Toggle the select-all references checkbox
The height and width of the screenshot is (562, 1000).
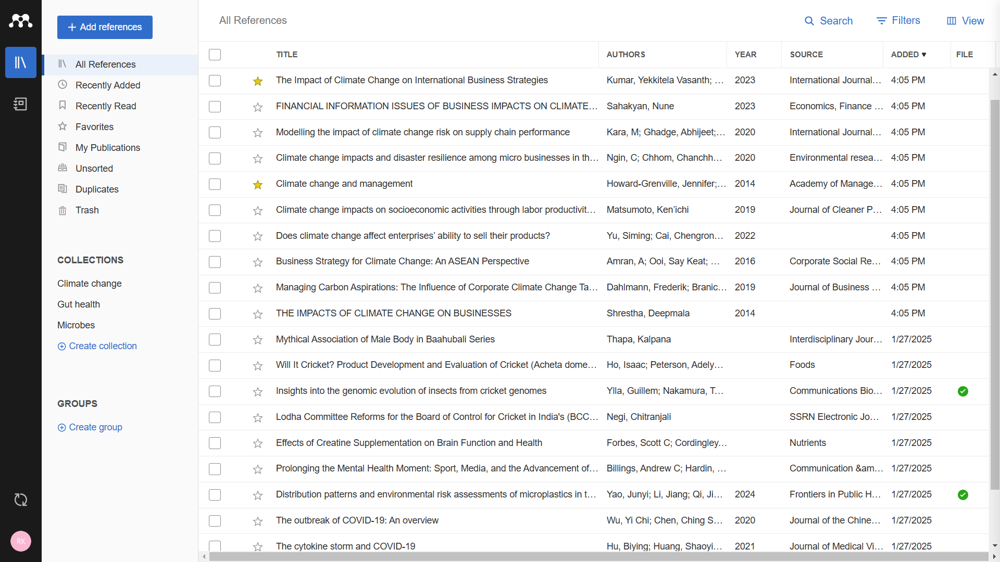coord(215,55)
